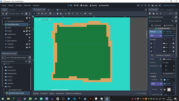
Task: Hide the grass node visibility eye
Action: click(30, 37)
